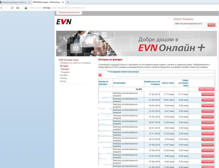Screen dimensions: 219x168
Task: Open a new tab with plus icon
Action: point(68,2)
